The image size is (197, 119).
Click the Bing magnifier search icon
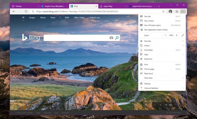(x=117, y=38)
